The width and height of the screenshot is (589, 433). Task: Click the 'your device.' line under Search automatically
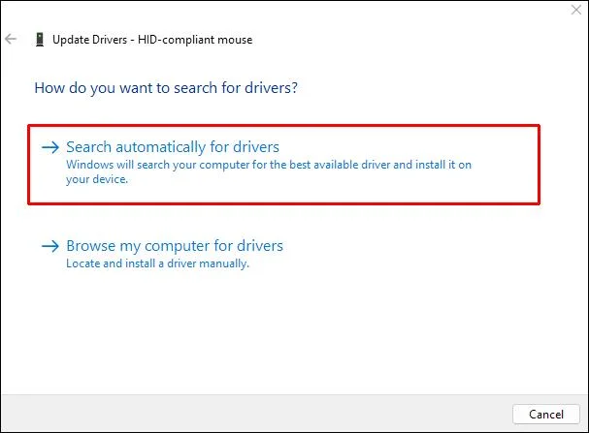(97, 179)
